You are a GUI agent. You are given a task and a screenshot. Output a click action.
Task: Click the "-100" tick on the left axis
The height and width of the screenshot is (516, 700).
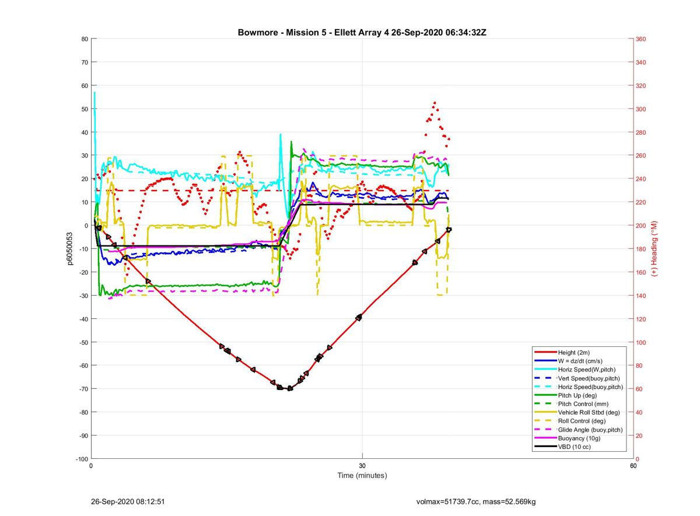click(81, 459)
